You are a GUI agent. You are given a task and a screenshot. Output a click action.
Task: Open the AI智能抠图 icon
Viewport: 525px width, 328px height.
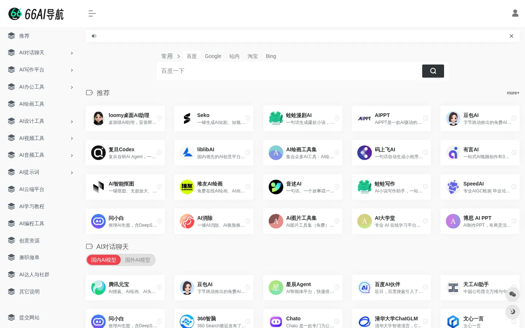click(98, 187)
